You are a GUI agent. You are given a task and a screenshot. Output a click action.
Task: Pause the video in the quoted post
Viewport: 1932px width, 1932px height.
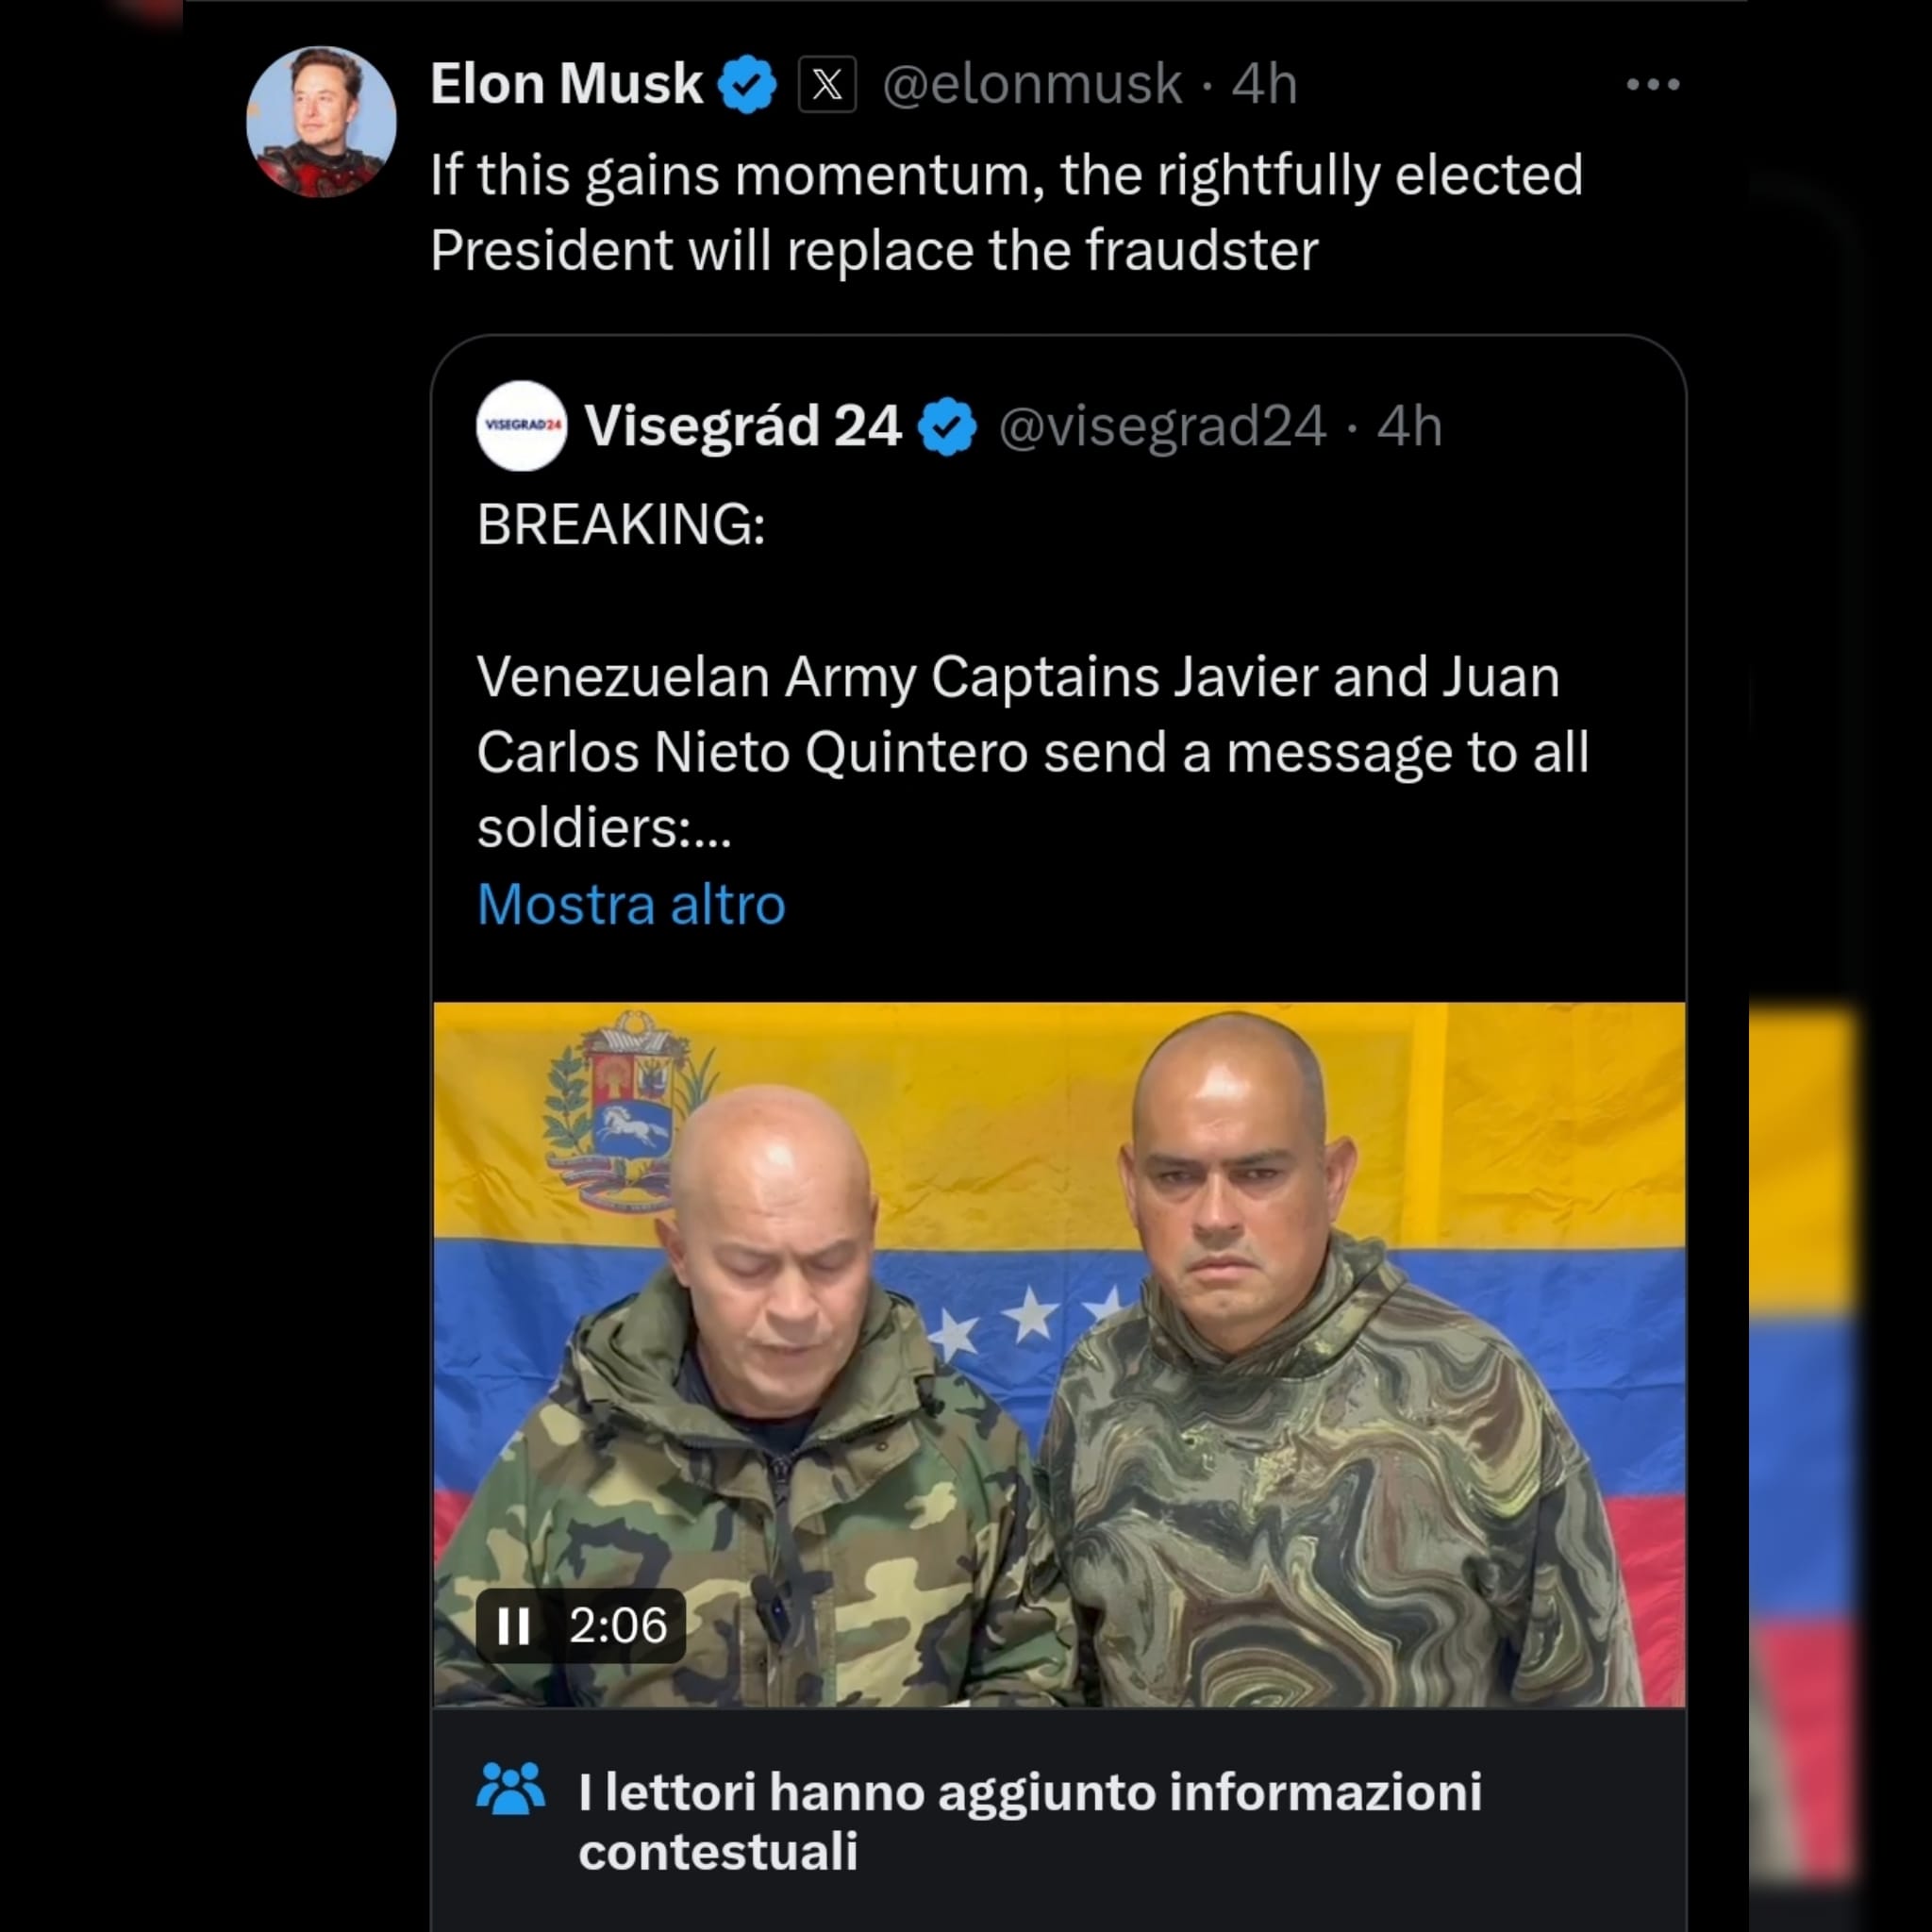coord(514,1625)
